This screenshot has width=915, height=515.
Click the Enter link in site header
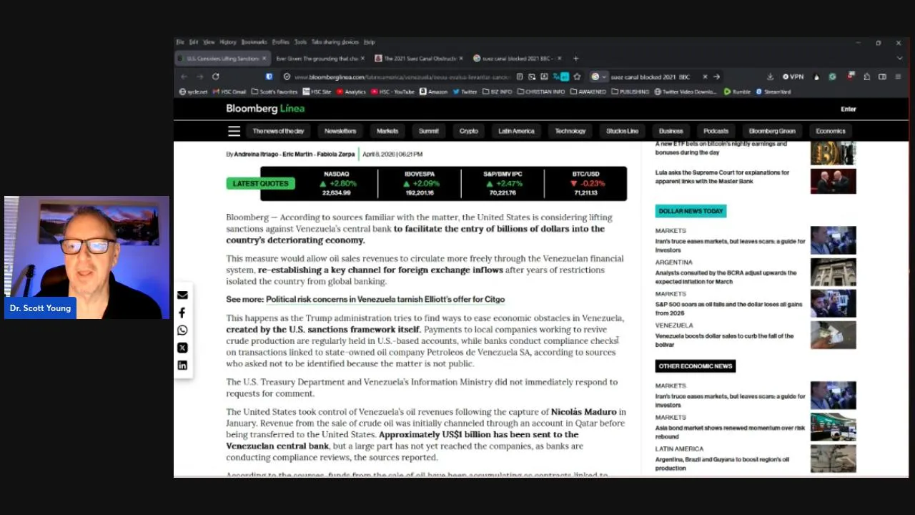click(849, 109)
